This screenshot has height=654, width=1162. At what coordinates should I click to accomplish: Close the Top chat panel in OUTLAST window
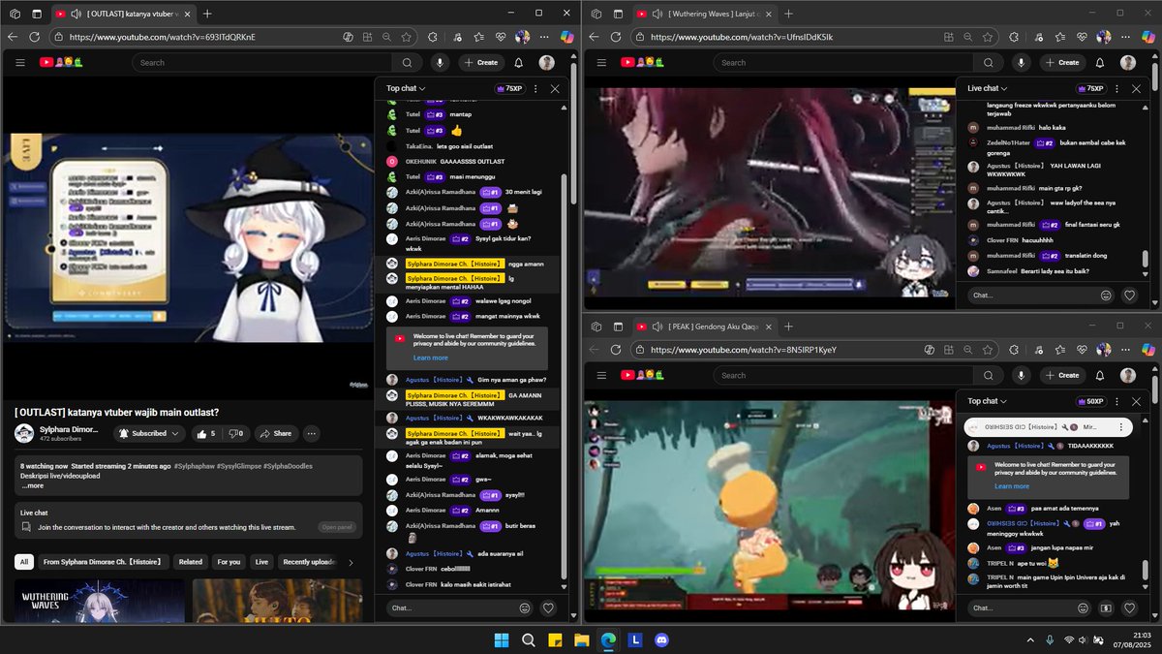tap(555, 88)
